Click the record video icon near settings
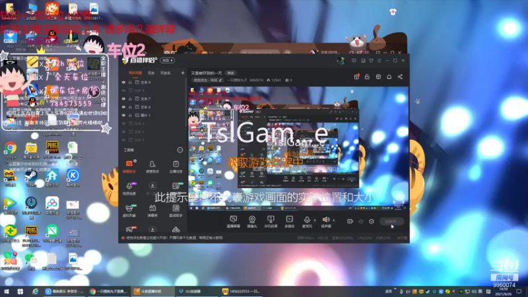This screenshot has width=528, height=297. [350, 221]
